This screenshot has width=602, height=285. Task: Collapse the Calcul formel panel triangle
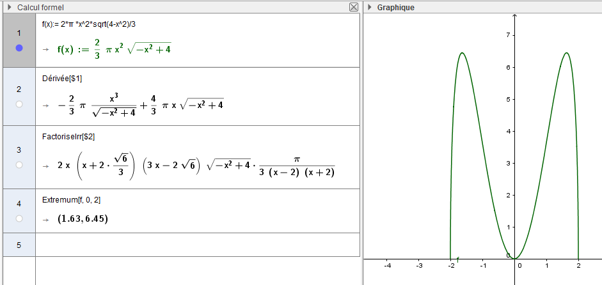10,7
